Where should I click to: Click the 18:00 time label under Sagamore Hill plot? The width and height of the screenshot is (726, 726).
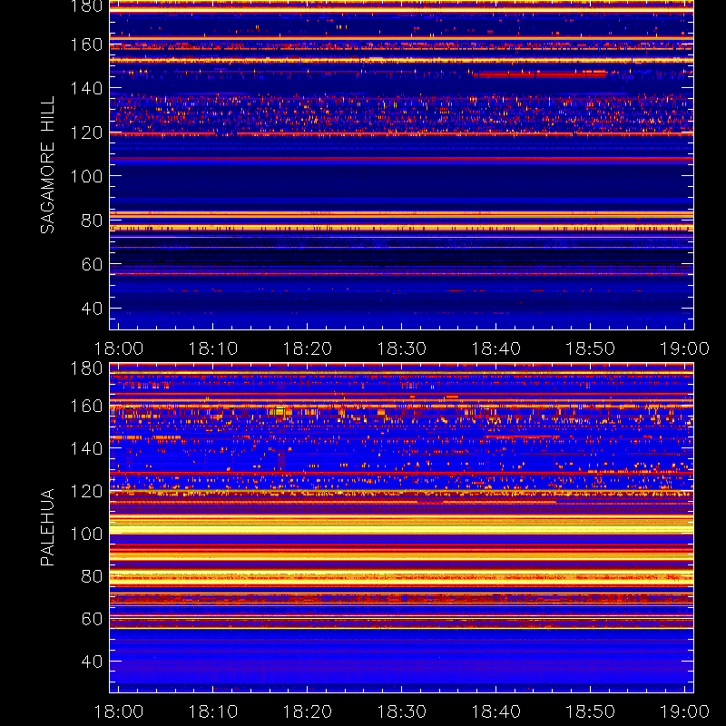pos(119,348)
